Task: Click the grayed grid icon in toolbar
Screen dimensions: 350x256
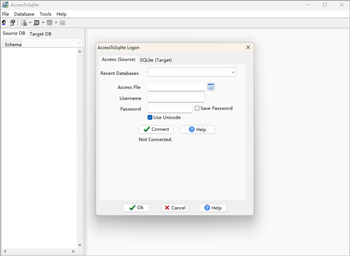Action: click(x=62, y=23)
